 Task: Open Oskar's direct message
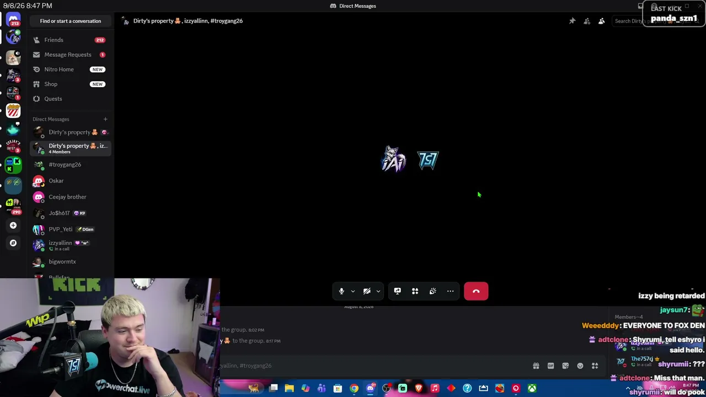(x=71, y=181)
